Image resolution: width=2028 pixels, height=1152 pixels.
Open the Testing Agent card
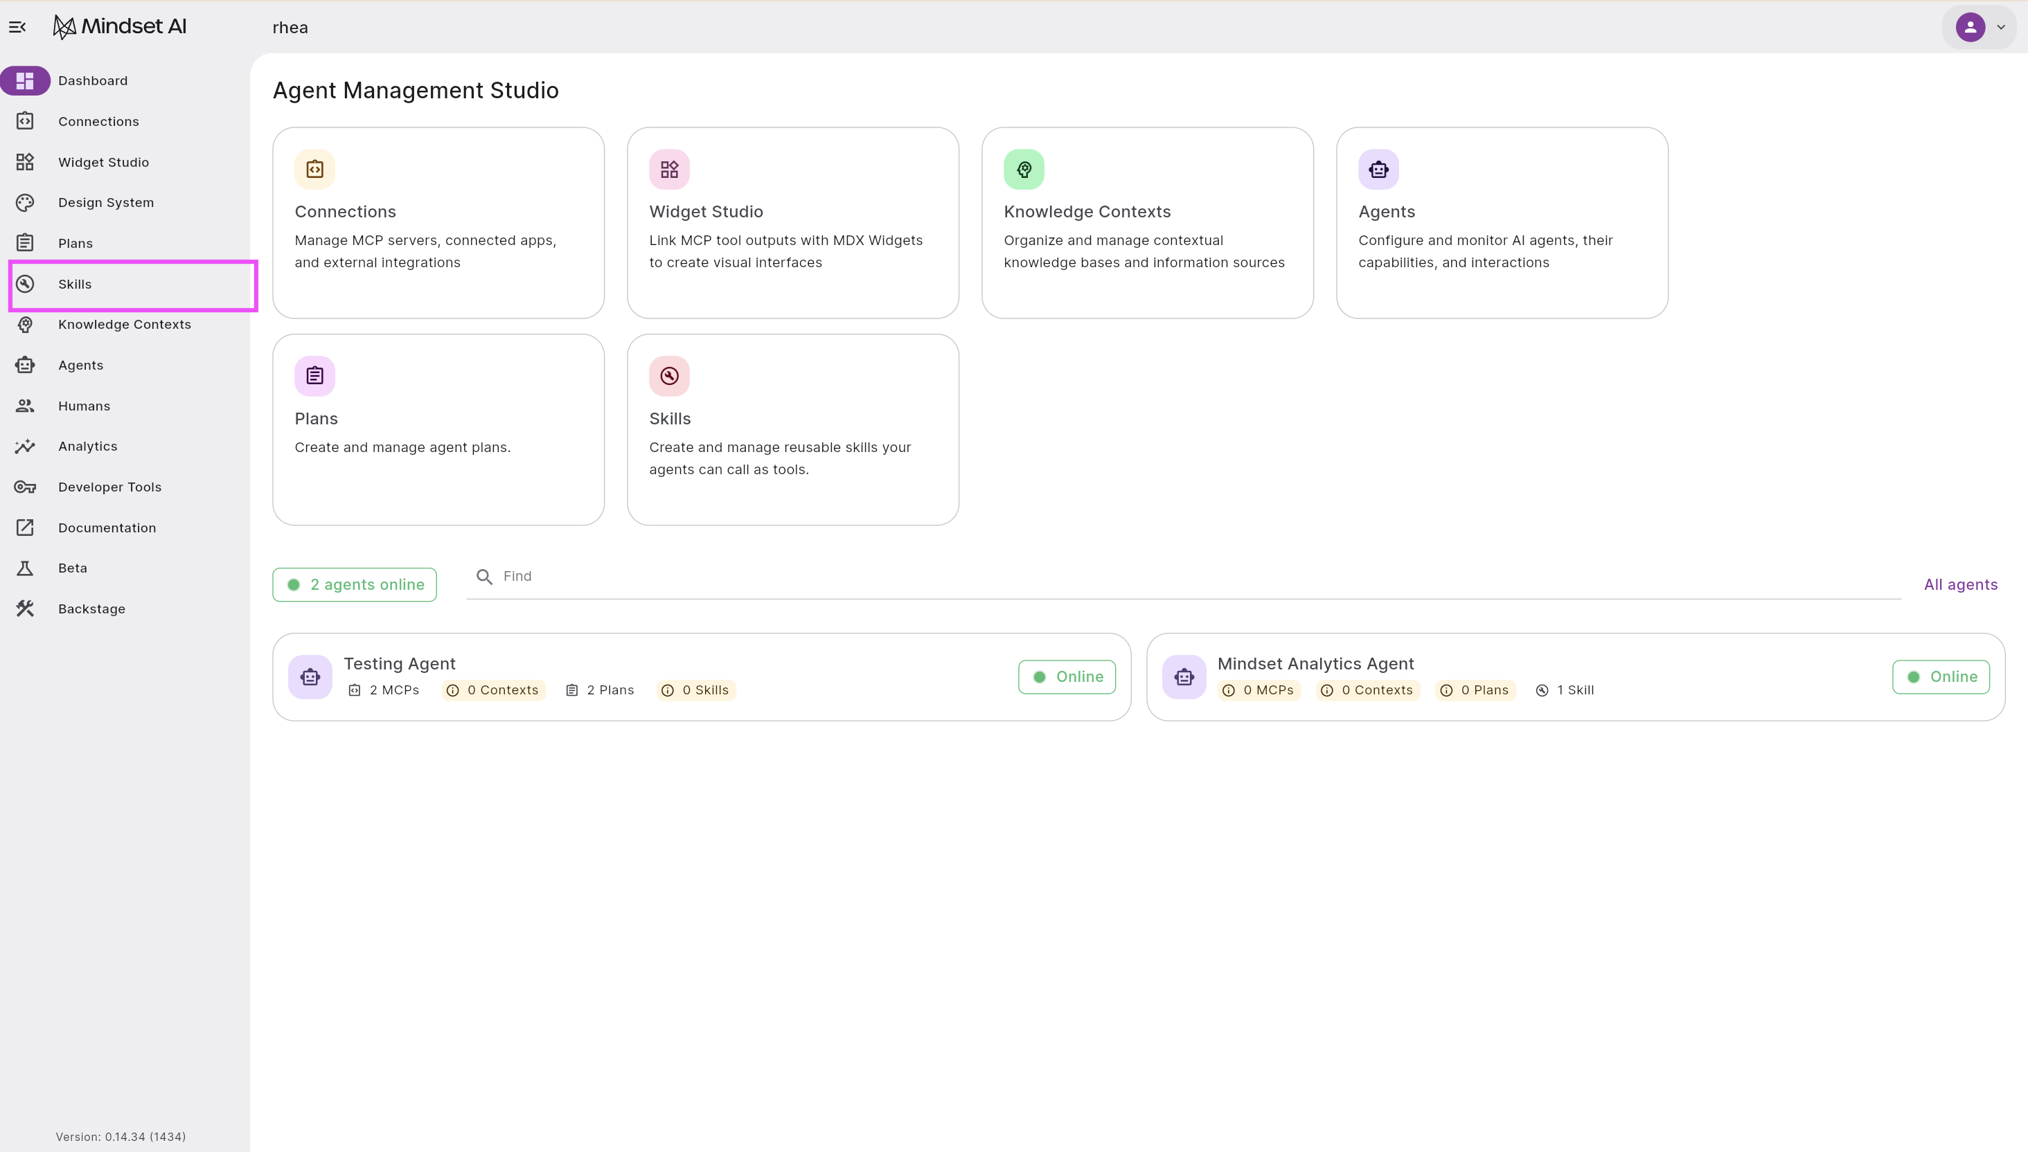(702, 676)
